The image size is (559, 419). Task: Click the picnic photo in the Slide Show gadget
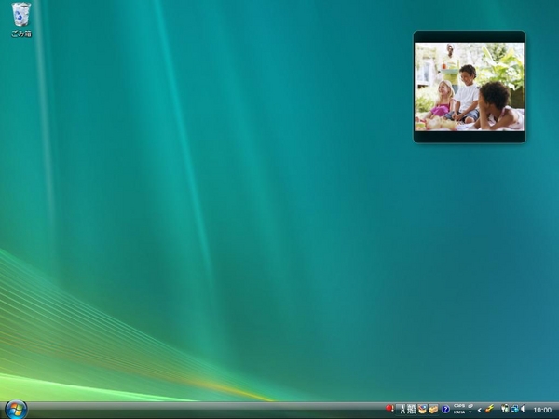coord(470,87)
